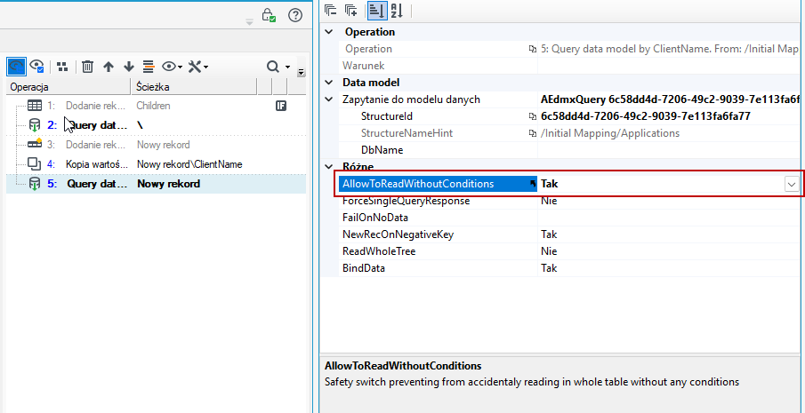Move operation up with the up arrow
Viewport: 805px width, 413px height.
[x=108, y=67]
